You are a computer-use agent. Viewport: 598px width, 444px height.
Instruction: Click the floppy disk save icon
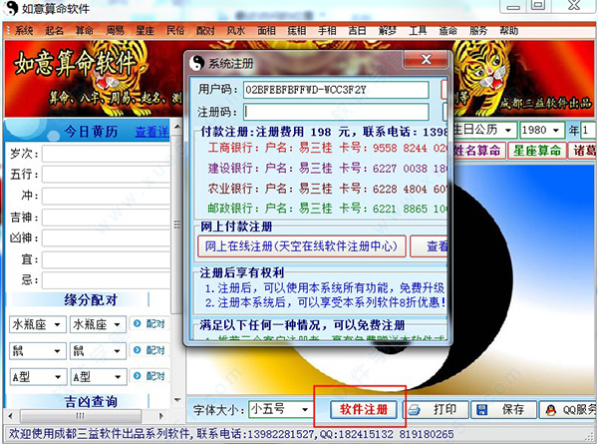click(x=482, y=410)
